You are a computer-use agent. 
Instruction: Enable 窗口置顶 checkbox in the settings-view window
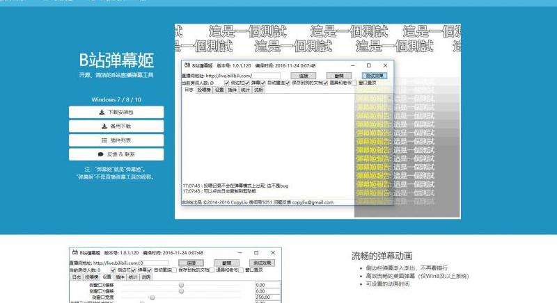241,270
